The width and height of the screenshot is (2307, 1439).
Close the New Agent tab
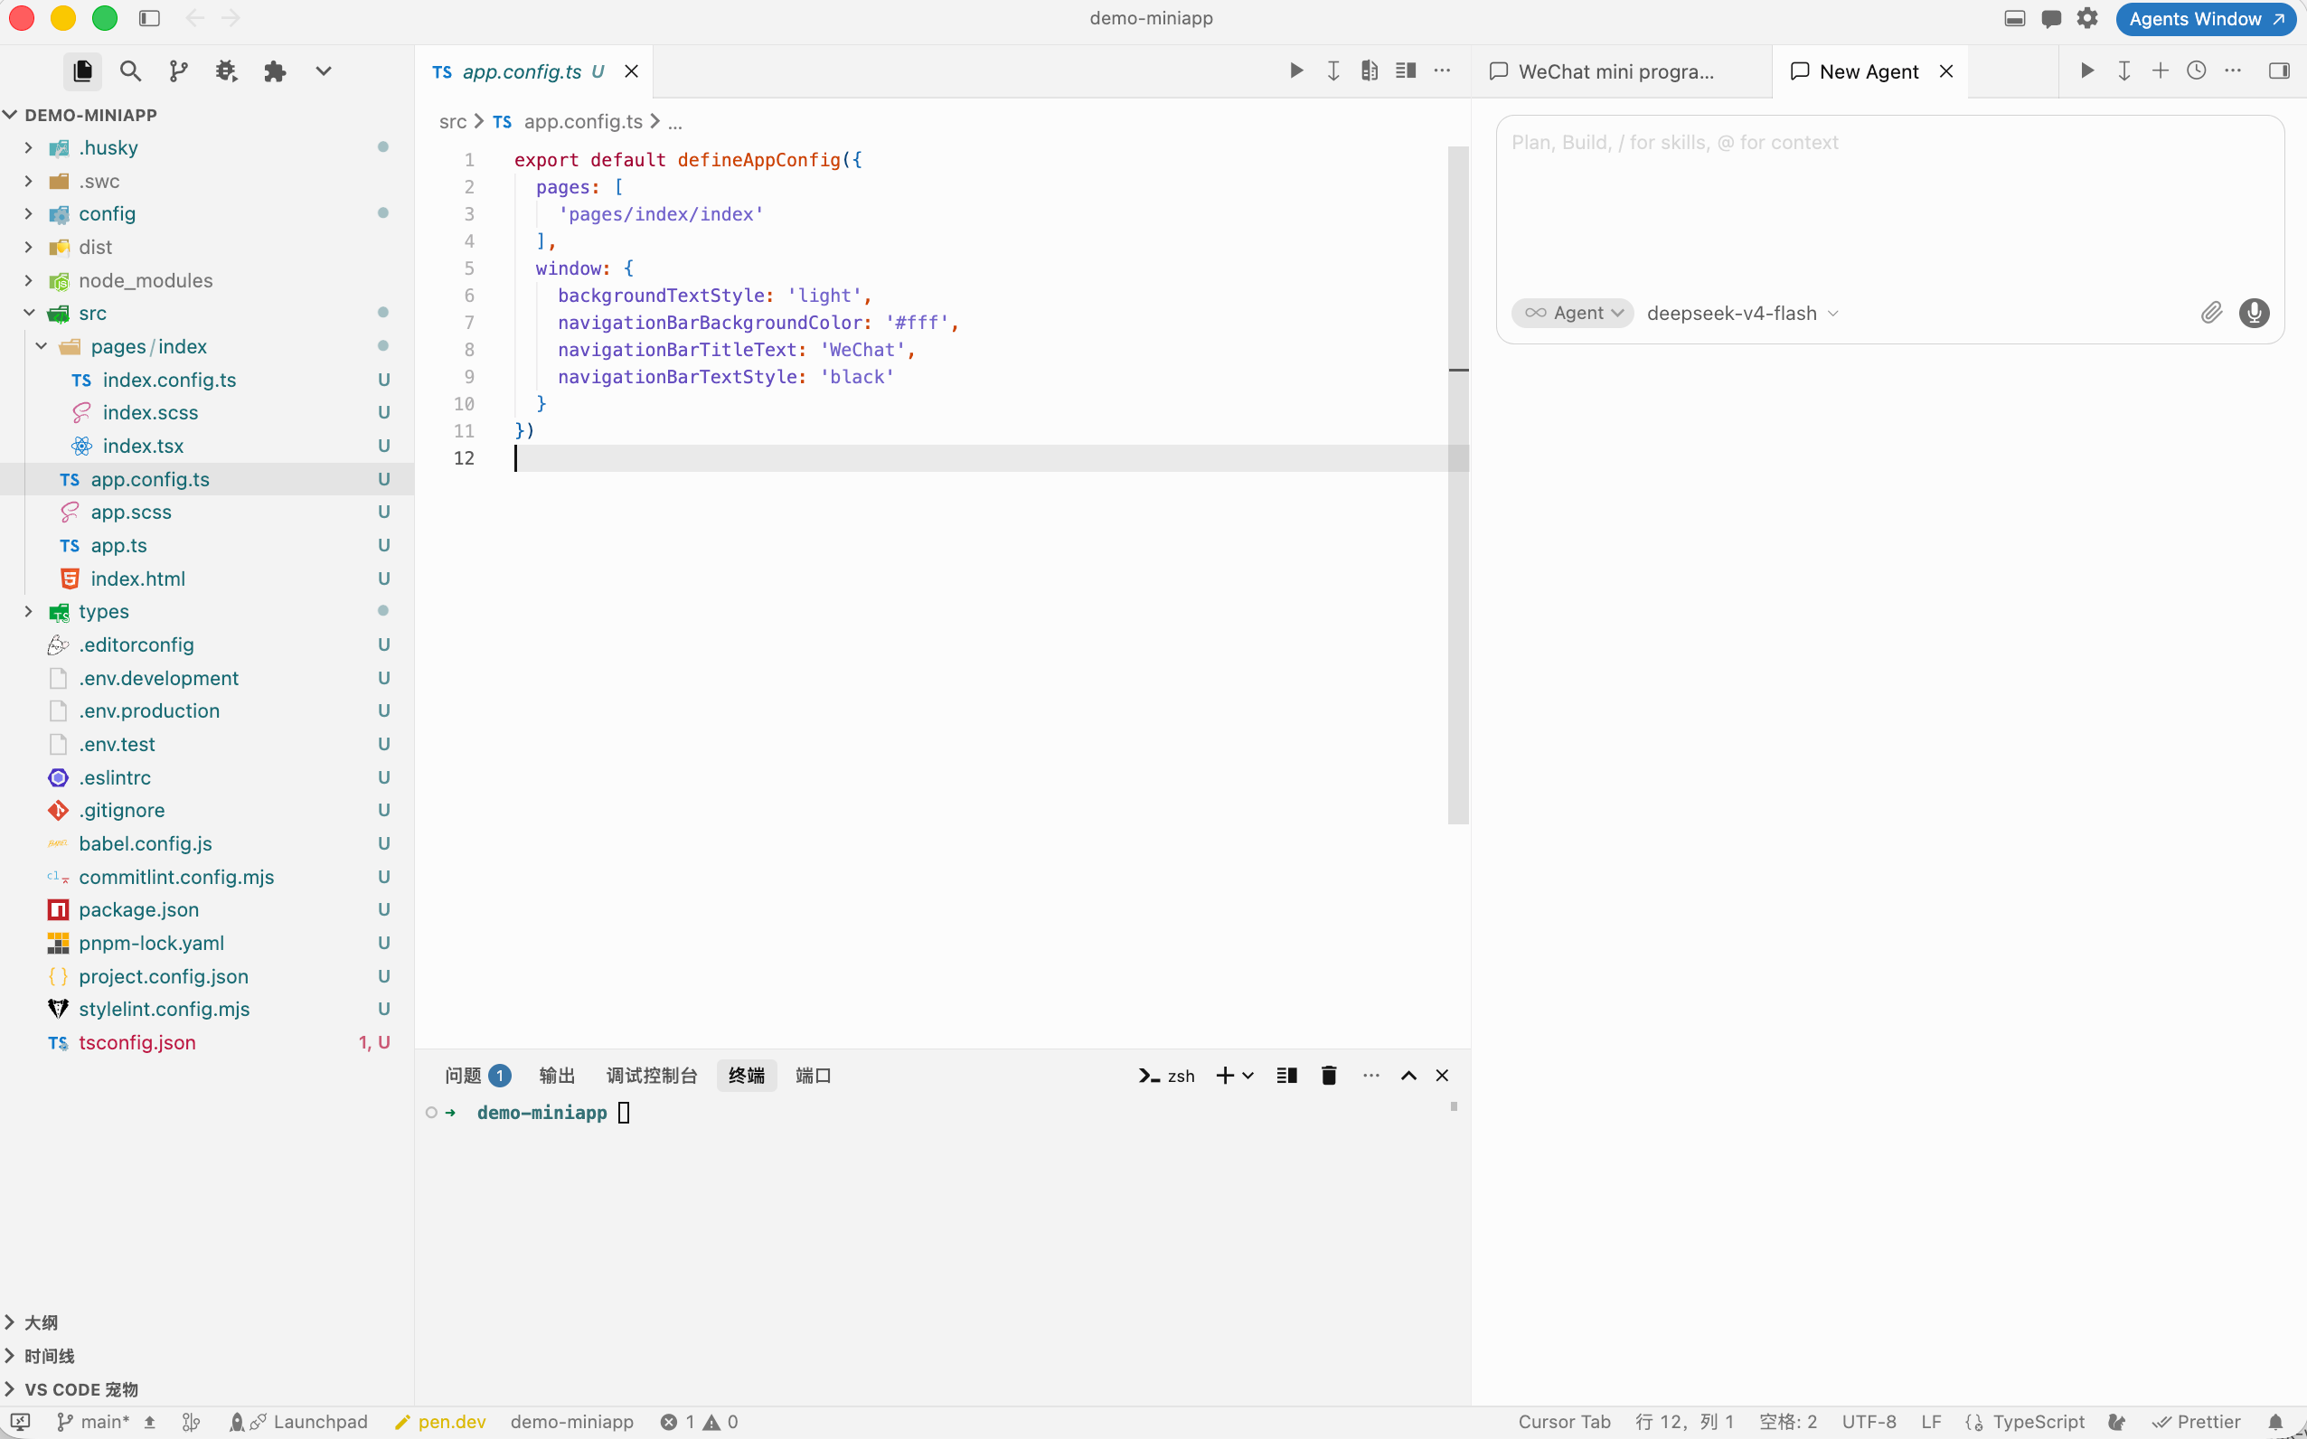(x=1946, y=71)
